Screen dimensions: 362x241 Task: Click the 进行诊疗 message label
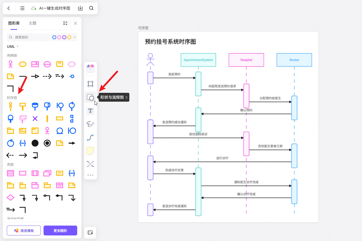click(x=222, y=158)
